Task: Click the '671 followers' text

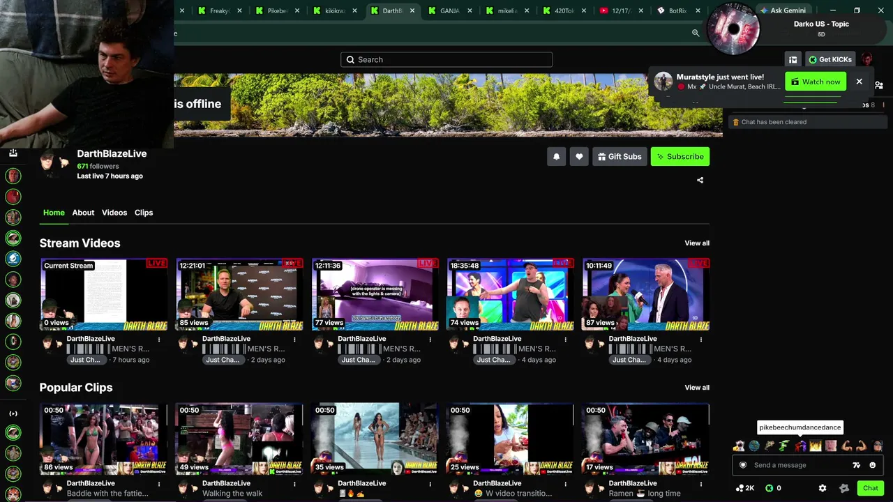Action: coord(98,166)
